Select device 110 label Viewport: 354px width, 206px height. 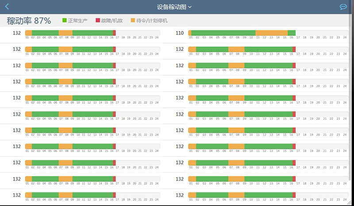click(179, 33)
